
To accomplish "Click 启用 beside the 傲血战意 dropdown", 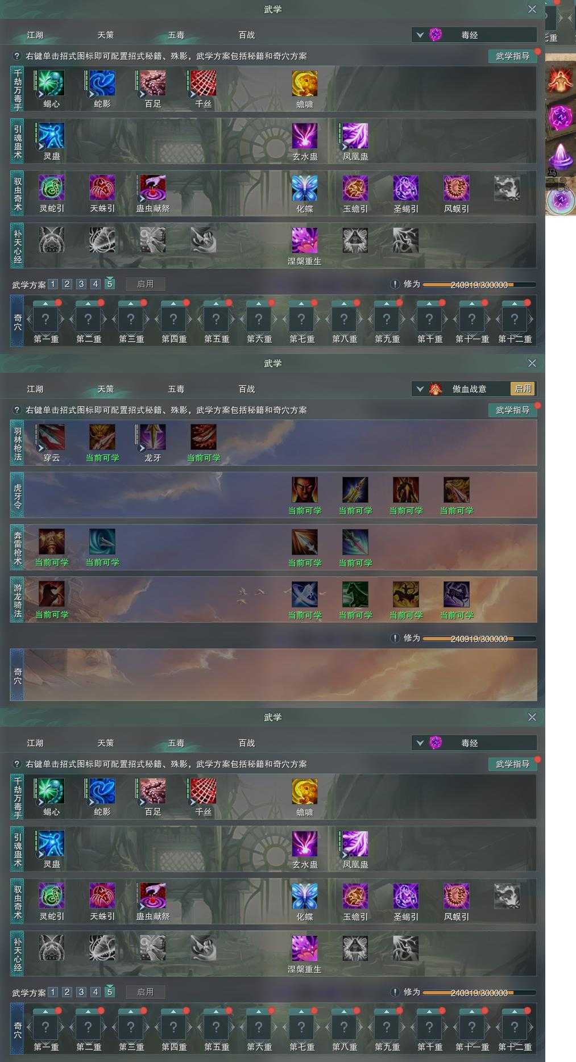I will (523, 389).
